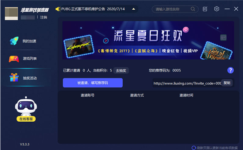Open the 游戏列表 gamepad icon
Viewport: 243px width, 150px height.
point(14,59)
